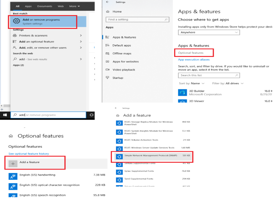
Task: Click the Apps & features sidebar icon
Action: coord(107,37)
